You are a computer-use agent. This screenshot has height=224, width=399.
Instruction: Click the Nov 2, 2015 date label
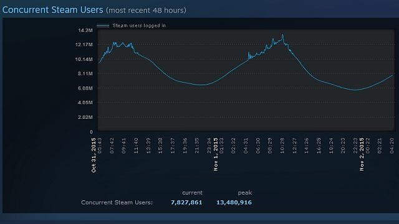point(362,154)
